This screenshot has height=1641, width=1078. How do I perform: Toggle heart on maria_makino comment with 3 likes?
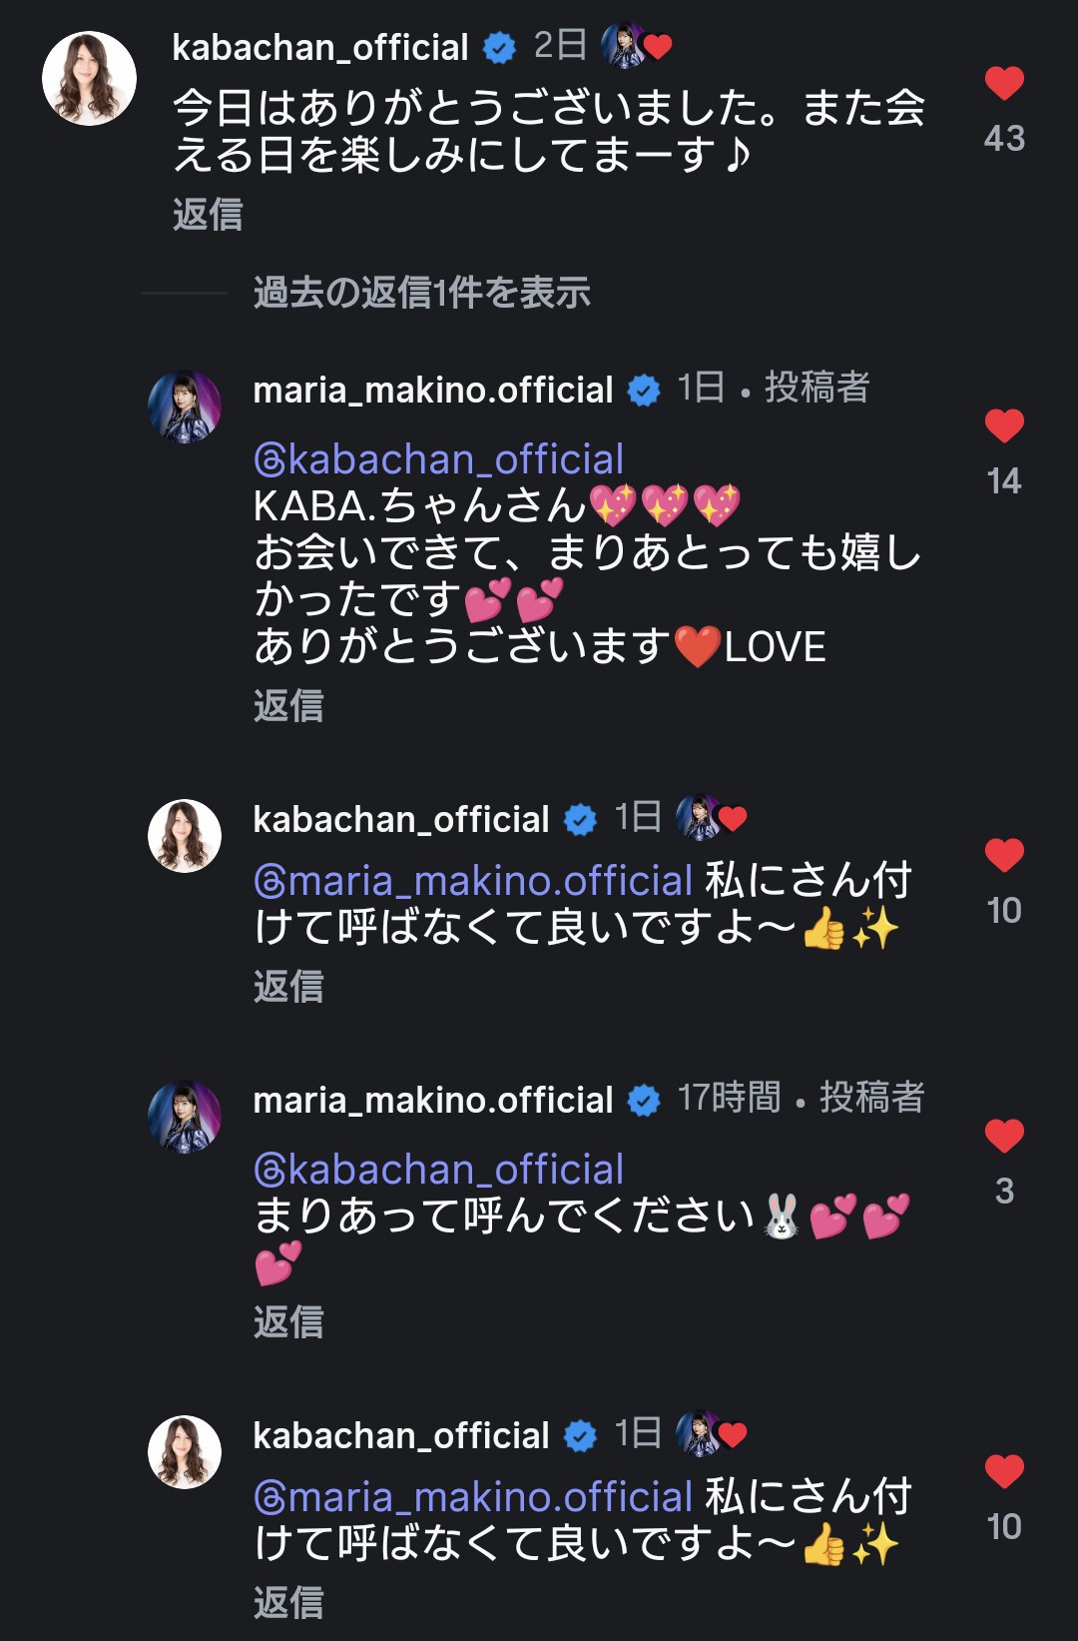point(1004,1137)
